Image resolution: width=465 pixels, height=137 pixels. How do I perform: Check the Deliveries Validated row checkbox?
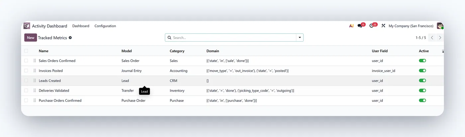26,91
